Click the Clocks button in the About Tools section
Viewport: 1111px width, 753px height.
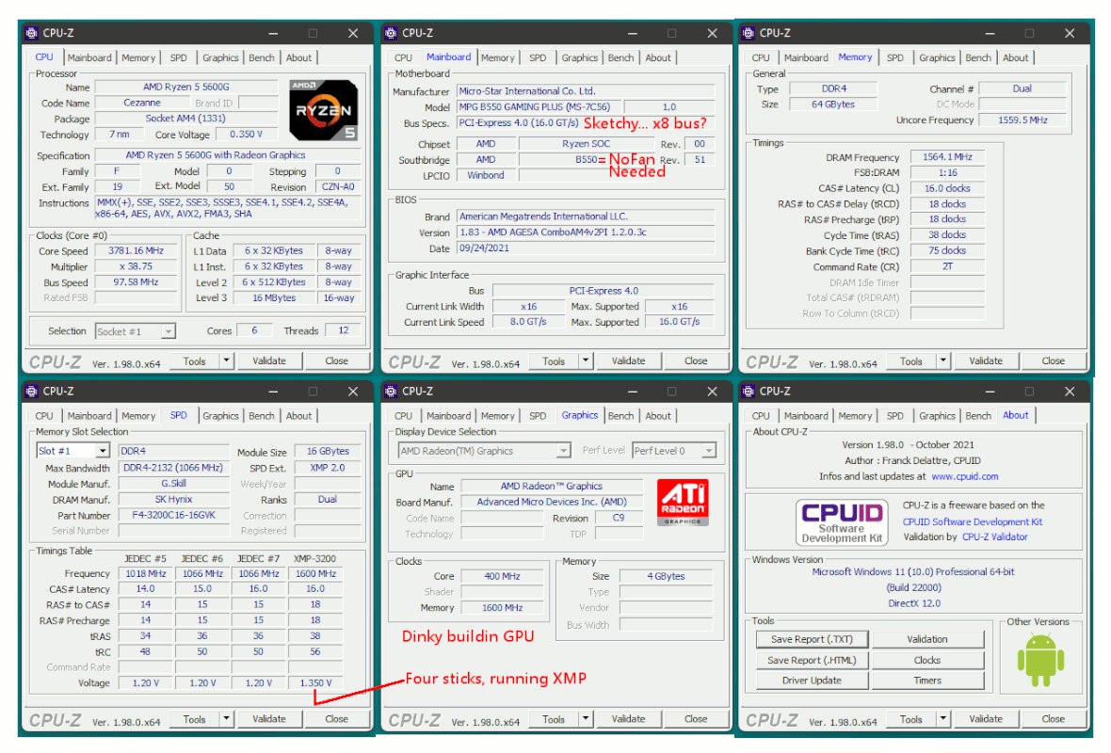point(927,660)
